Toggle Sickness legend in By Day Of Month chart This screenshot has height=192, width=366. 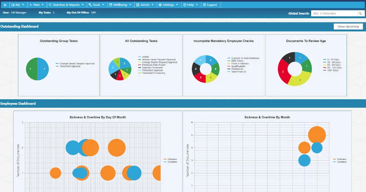[170, 159]
